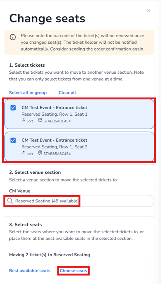This screenshot has width=161, height=284.
Task: Click the Select all in group link
Action: click(28, 93)
